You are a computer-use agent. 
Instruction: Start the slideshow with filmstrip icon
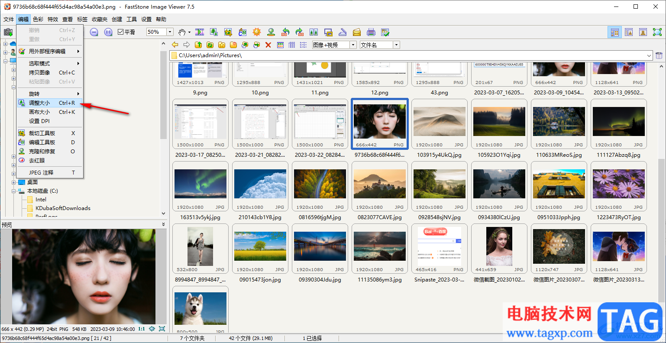point(200,32)
